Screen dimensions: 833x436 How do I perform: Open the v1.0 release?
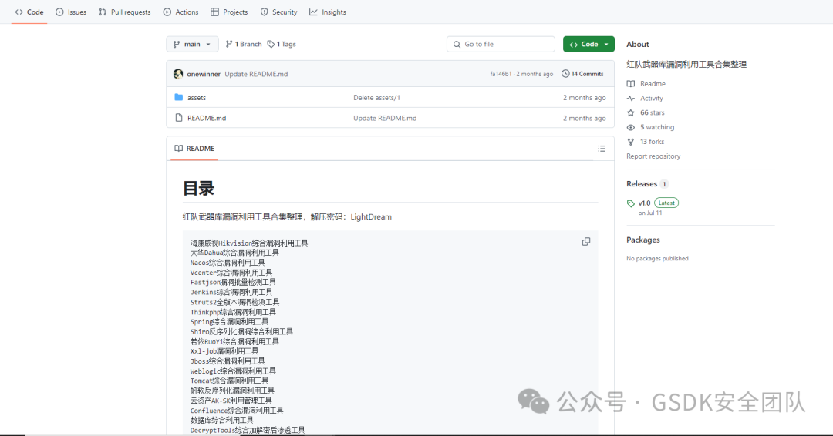(x=644, y=203)
